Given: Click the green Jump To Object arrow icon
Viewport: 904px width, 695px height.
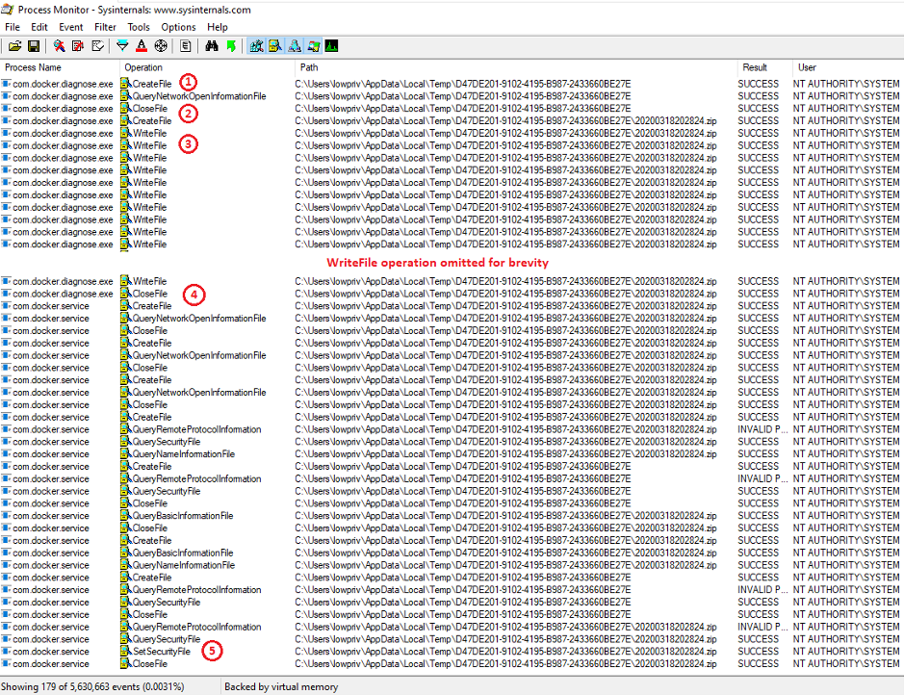Looking at the screenshot, I should 231,46.
